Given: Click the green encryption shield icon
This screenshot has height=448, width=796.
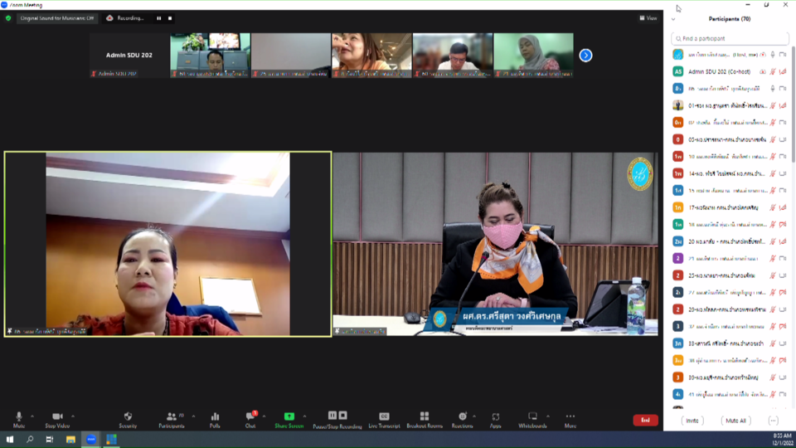Looking at the screenshot, I should [8, 18].
